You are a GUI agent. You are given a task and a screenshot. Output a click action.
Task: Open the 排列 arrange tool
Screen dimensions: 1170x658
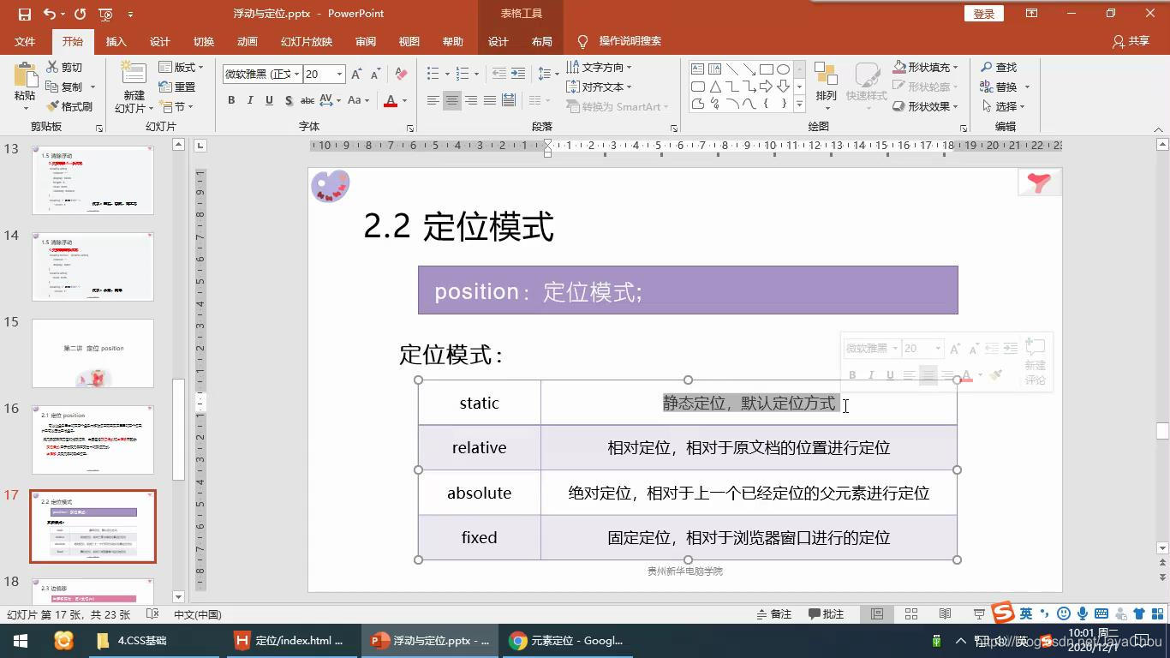tap(826, 86)
